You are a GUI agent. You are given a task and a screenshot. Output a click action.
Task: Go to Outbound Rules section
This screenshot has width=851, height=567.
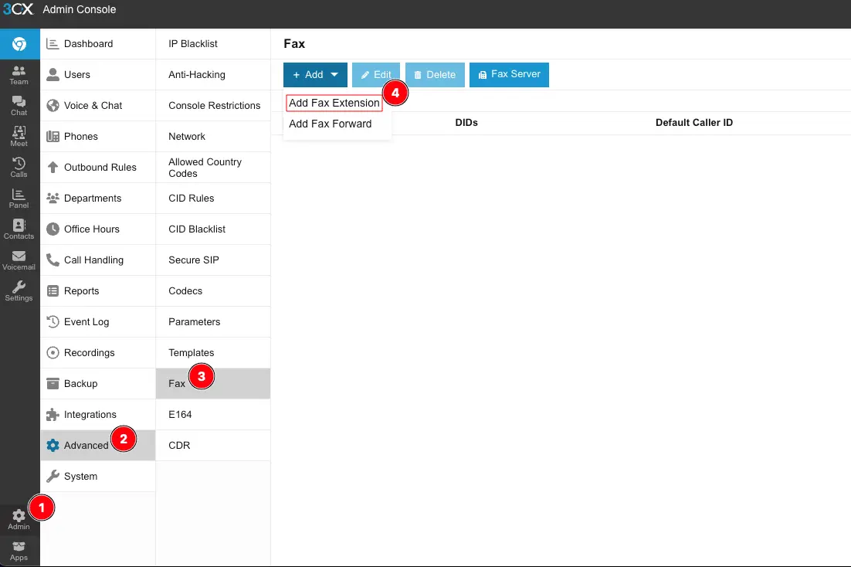coord(100,168)
